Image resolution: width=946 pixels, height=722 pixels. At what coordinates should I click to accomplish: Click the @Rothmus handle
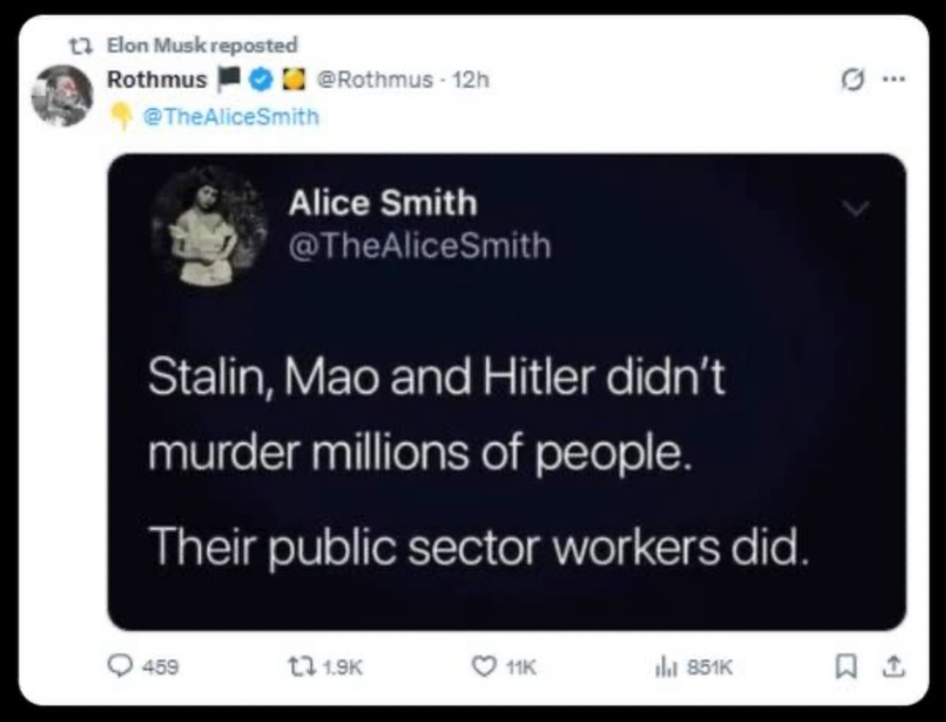coord(374,80)
